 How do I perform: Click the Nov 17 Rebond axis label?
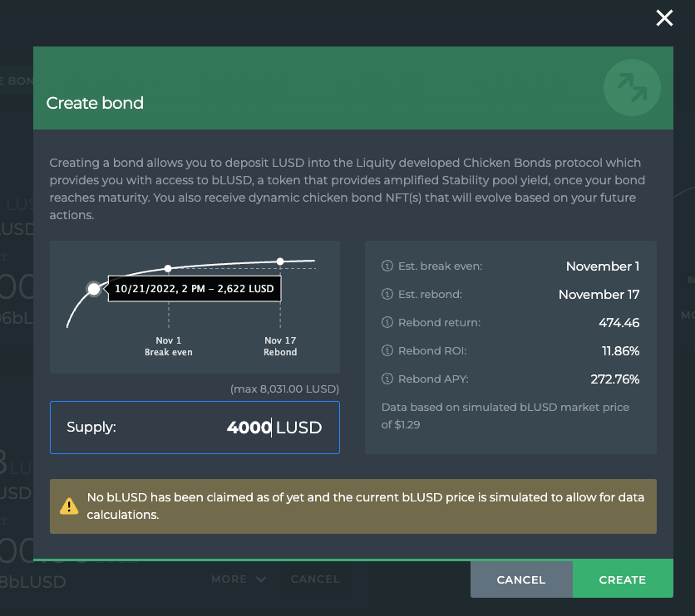[280, 346]
